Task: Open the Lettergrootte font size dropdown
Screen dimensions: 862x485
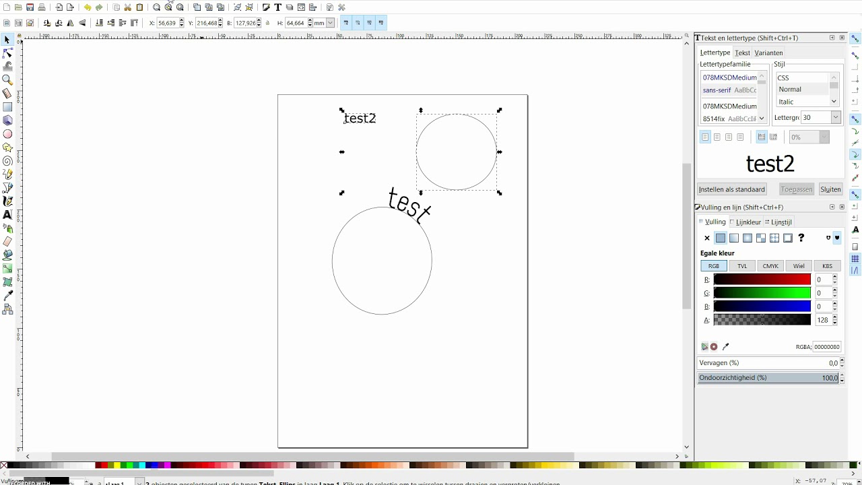Action: tap(836, 117)
